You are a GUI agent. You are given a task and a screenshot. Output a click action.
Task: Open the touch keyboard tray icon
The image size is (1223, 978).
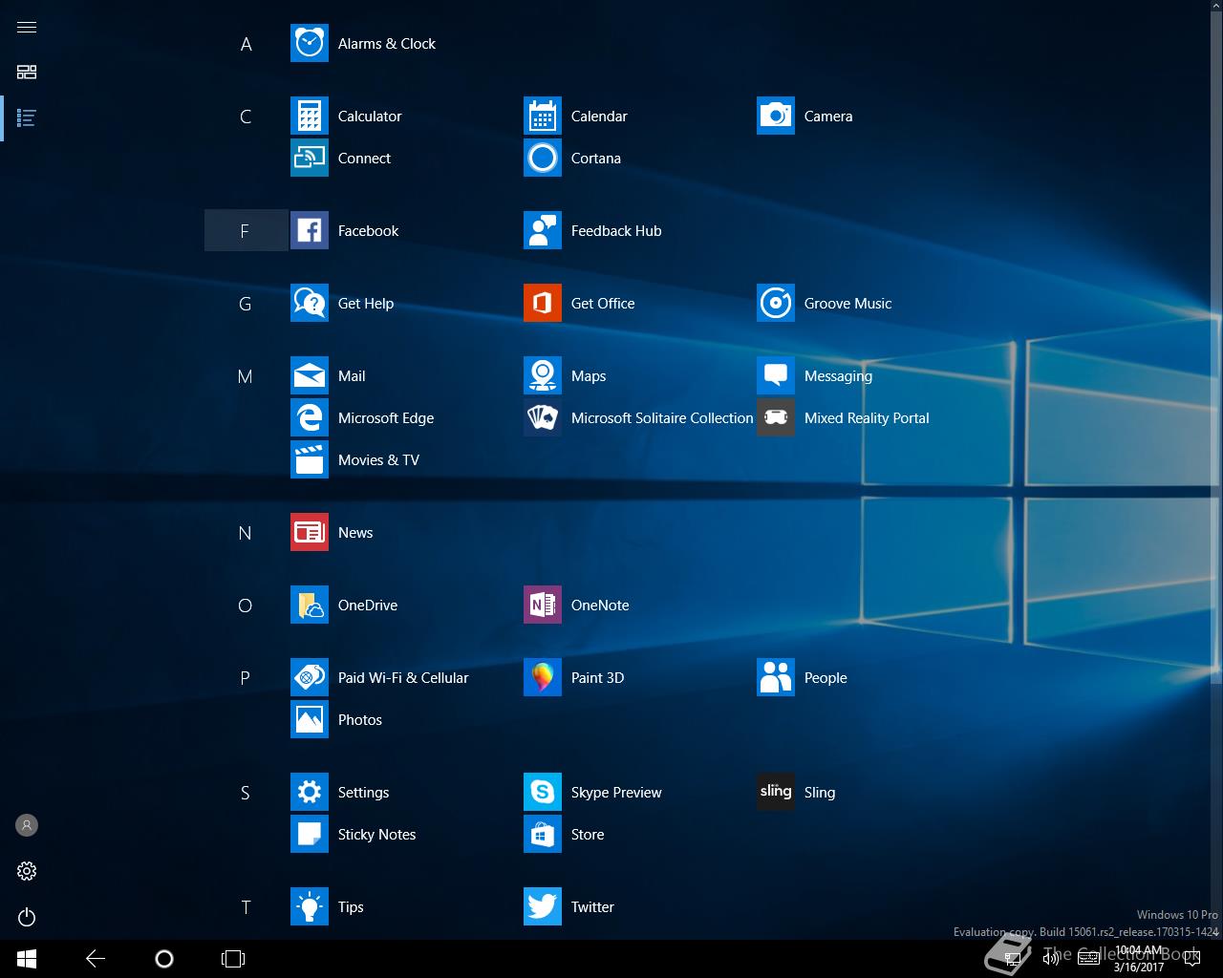click(1088, 959)
